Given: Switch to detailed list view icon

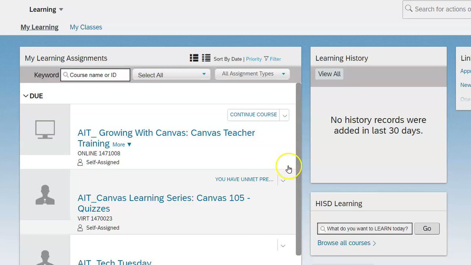Looking at the screenshot, I should (x=194, y=58).
